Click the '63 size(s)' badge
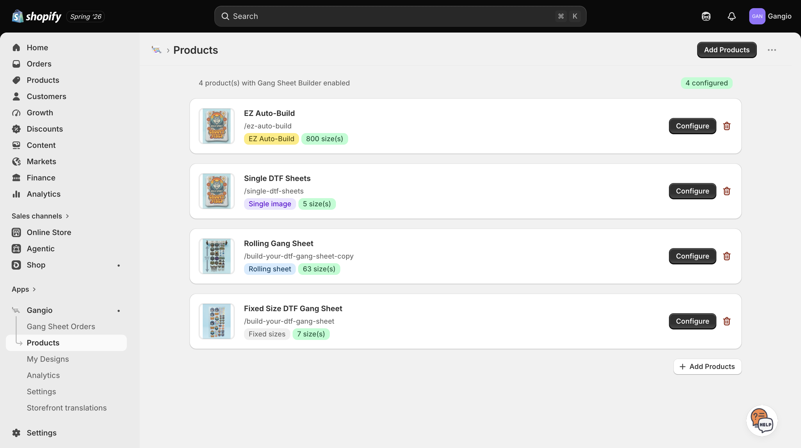This screenshot has height=448, width=801. click(x=319, y=269)
